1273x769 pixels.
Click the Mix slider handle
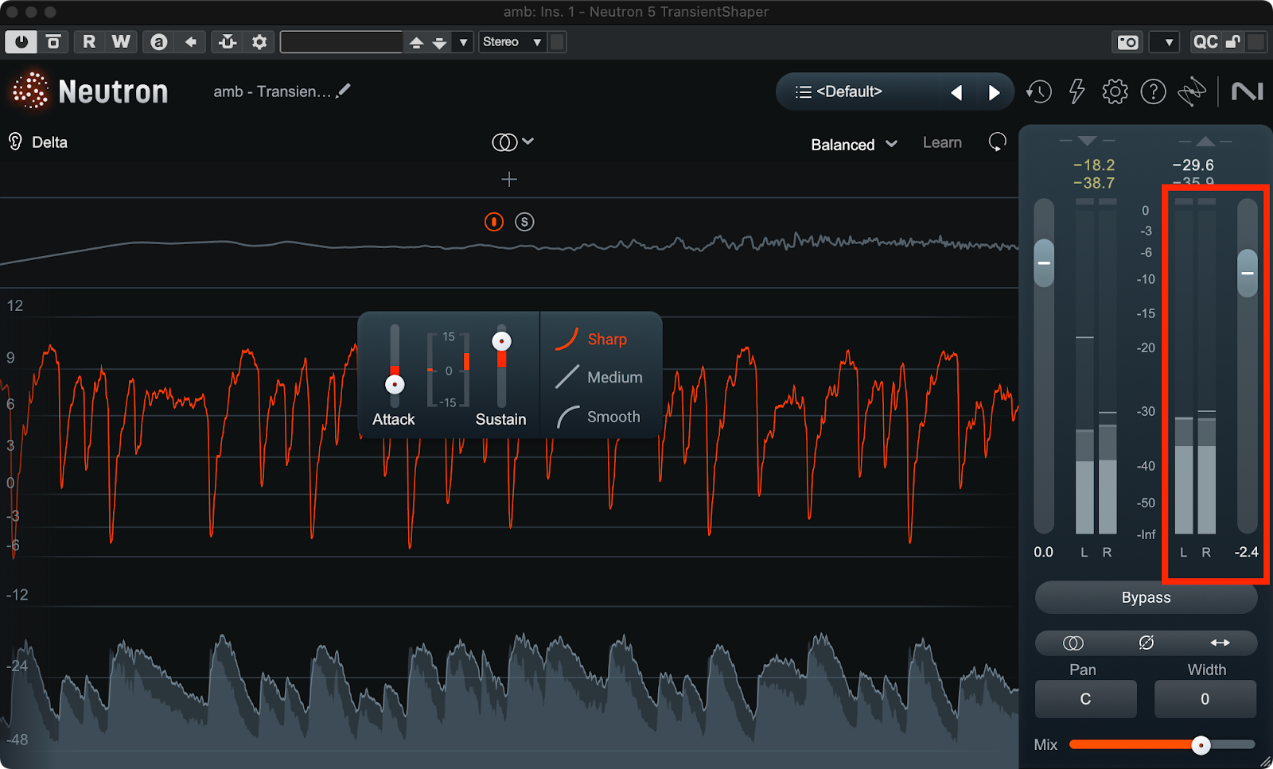(x=1201, y=745)
